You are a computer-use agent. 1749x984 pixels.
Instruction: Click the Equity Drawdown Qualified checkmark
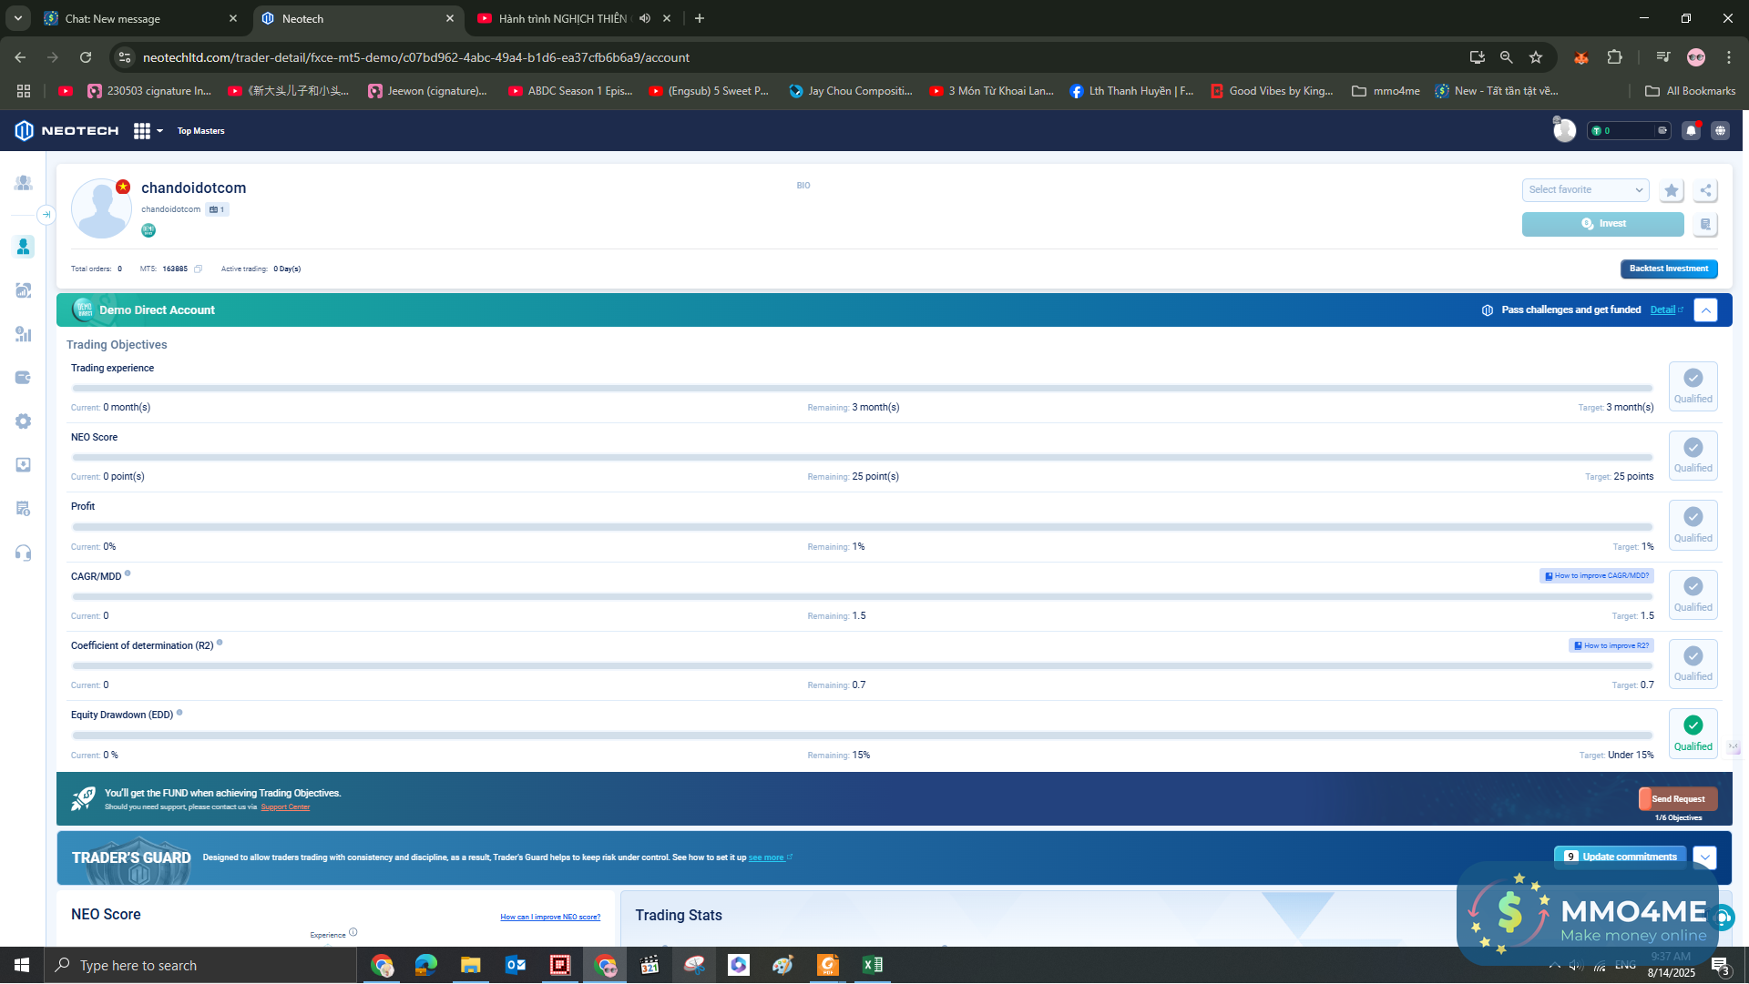(x=1693, y=725)
